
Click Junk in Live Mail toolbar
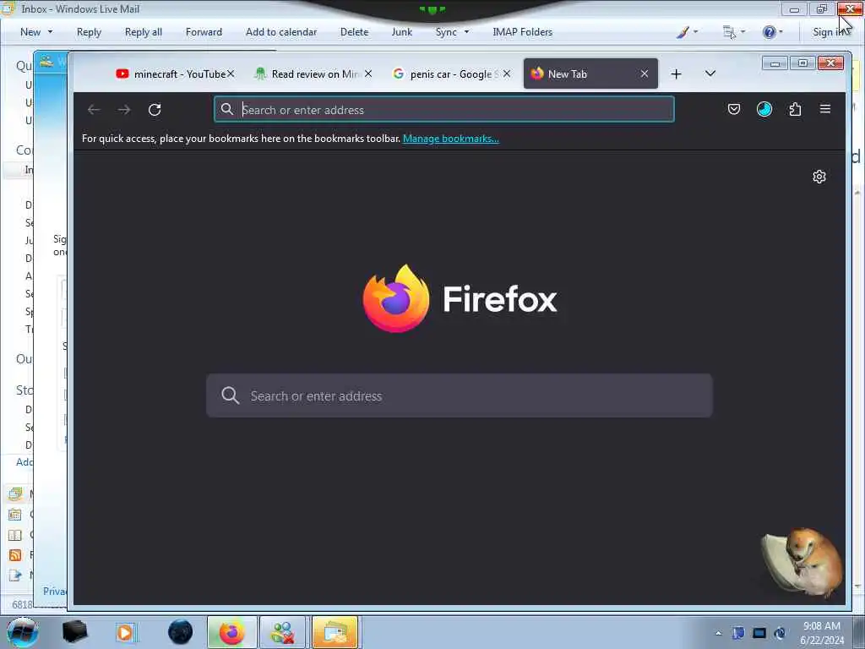401,32
